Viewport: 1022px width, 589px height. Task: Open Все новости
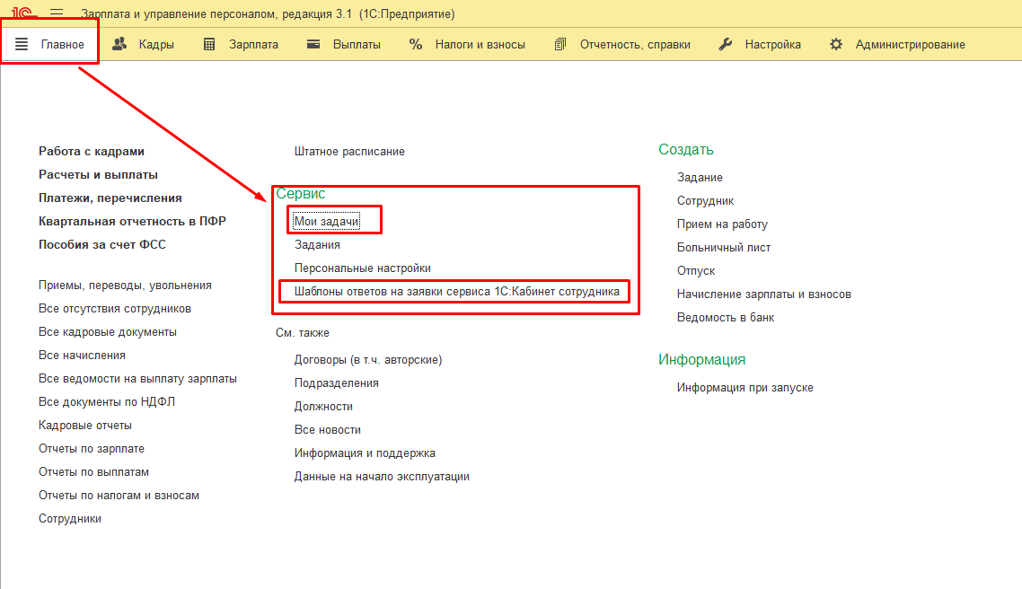point(327,430)
